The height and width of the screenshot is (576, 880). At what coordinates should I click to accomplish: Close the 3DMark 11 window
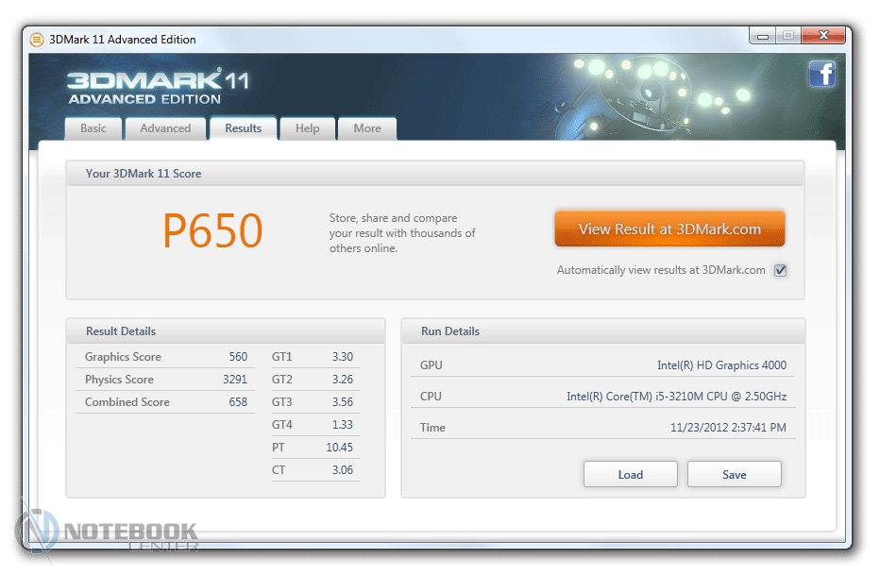point(824,36)
